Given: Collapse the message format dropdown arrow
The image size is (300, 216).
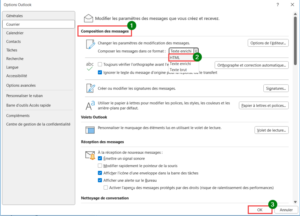Looking at the screenshot, I should 196,51.
